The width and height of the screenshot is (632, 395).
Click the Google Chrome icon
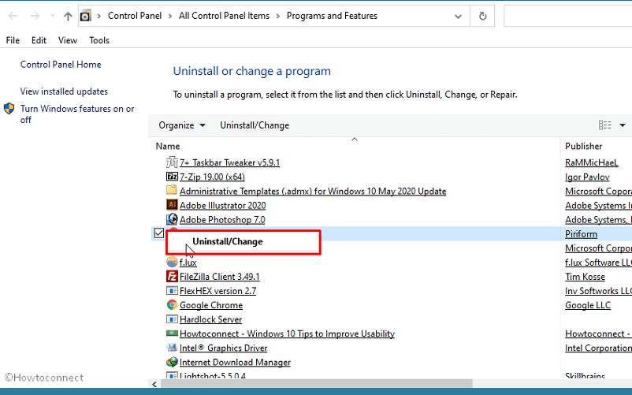pyautogui.click(x=172, y=304)
